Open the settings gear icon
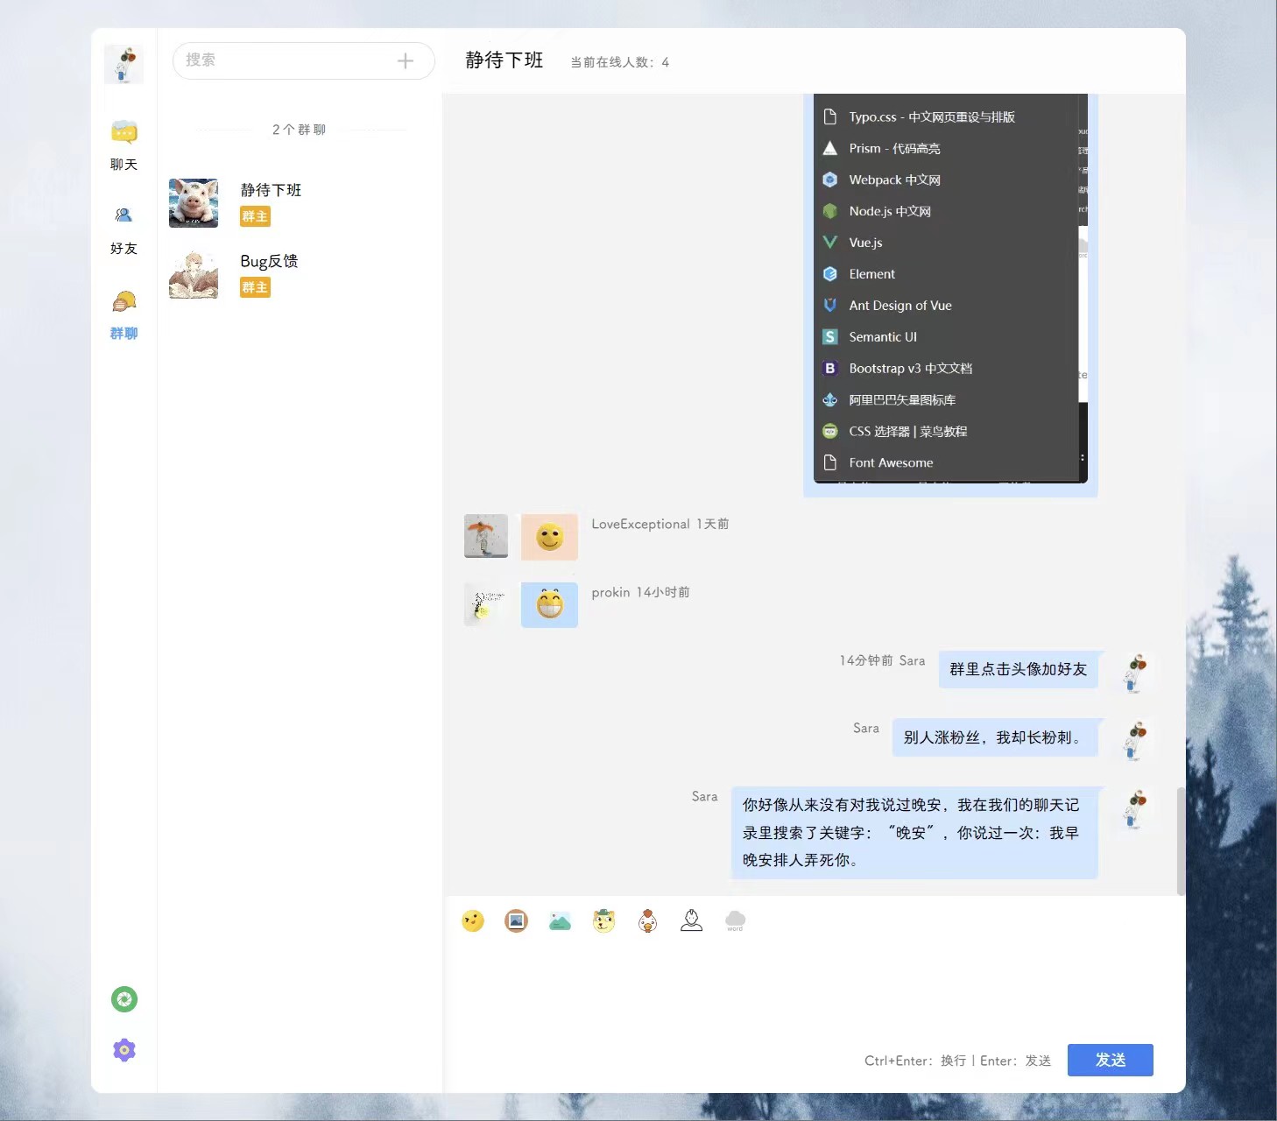Screen dimensions: 1277x1121 coord(123,1050)
